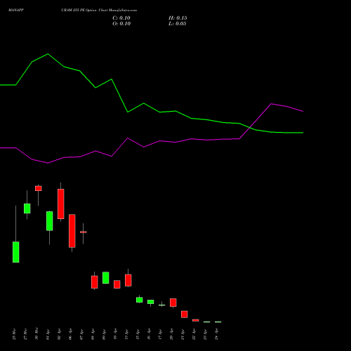Select the 24 Apr date label

click(x=217, y=334)
